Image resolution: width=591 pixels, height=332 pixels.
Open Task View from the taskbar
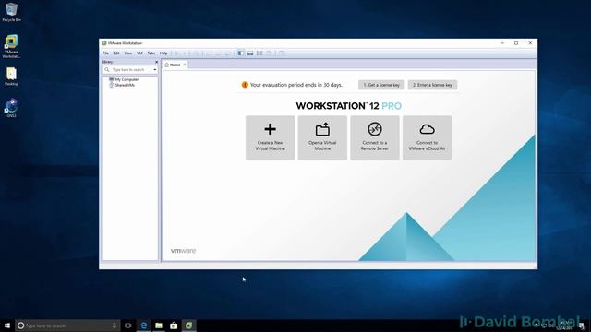click(128, 326)
